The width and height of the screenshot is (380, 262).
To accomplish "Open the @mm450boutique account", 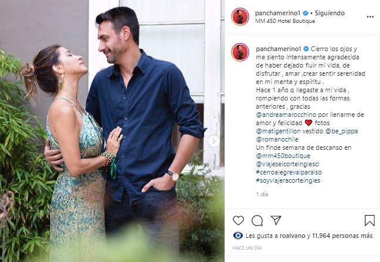I will pos(283,156).
